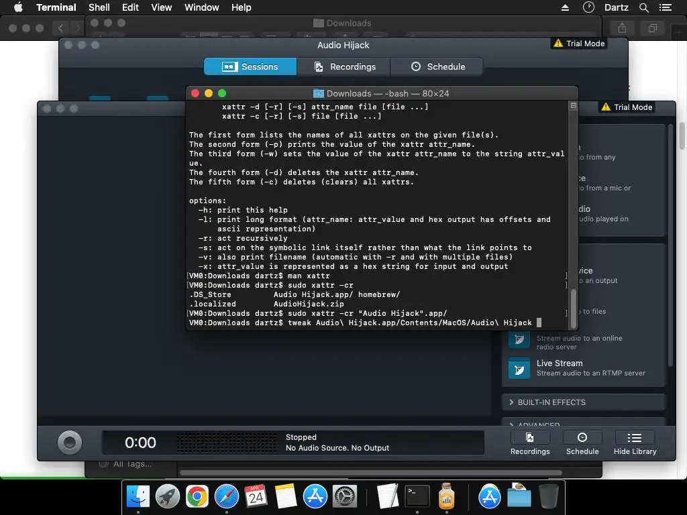The width and height of the screenshot is (687, 515).
Task: Open the Terminal menu
Action: click(56, 7)
